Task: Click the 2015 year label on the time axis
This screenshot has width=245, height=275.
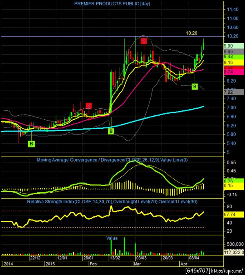Action: [50, 264]
